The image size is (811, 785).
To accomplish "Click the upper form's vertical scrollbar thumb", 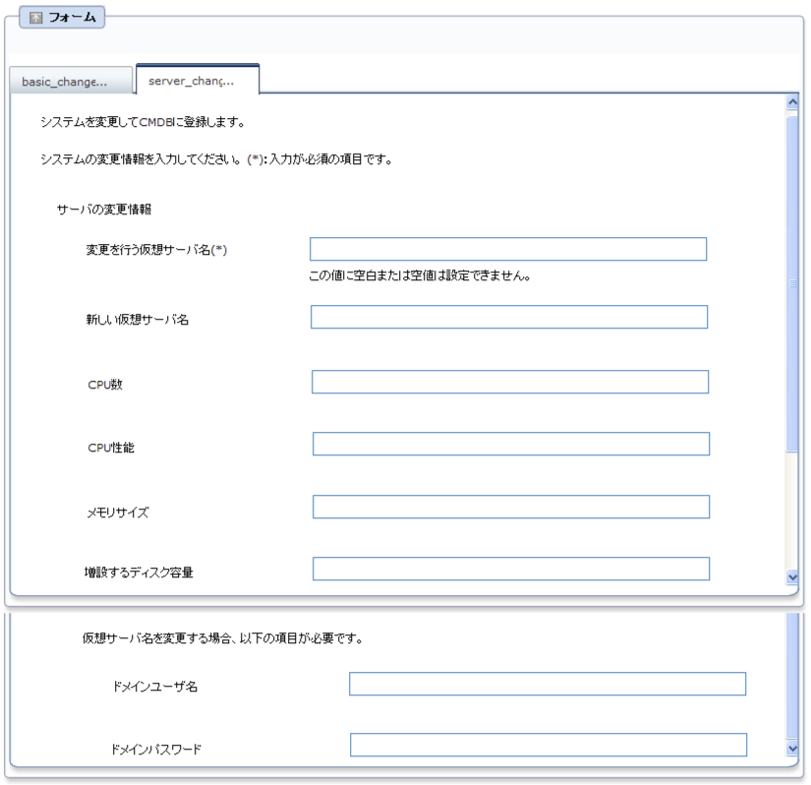I will click(x=792, y=283).
